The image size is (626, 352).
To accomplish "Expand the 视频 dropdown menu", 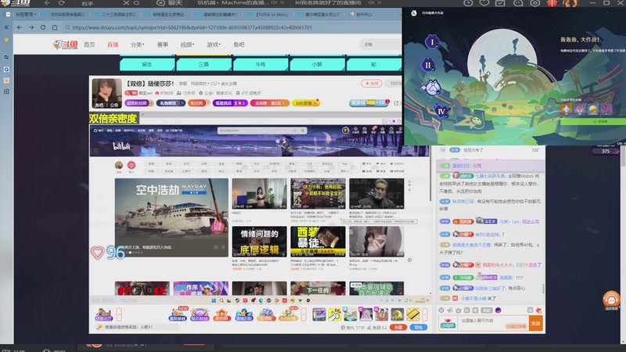I will coord(187,45).
